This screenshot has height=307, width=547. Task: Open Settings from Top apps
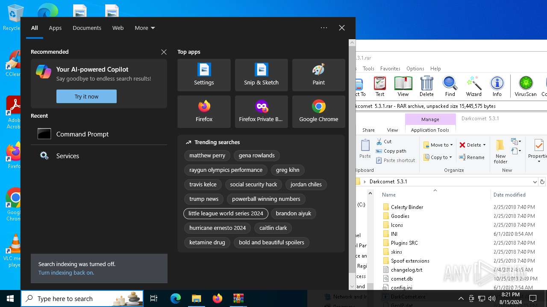coord(204,75)
